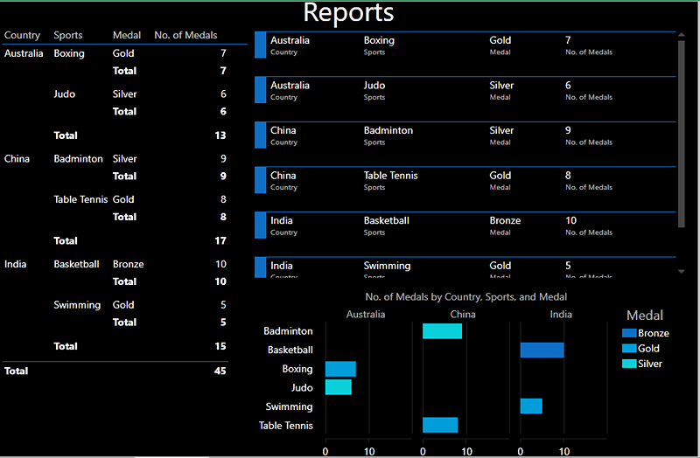The image size is (700, 458).
Task: Select the Bronze legend color swatch
Action: pos(629,333)
